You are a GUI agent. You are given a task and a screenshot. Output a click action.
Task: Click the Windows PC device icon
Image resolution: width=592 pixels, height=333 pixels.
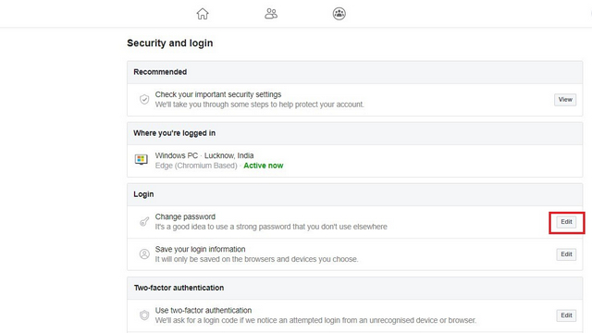click(142, 159)
